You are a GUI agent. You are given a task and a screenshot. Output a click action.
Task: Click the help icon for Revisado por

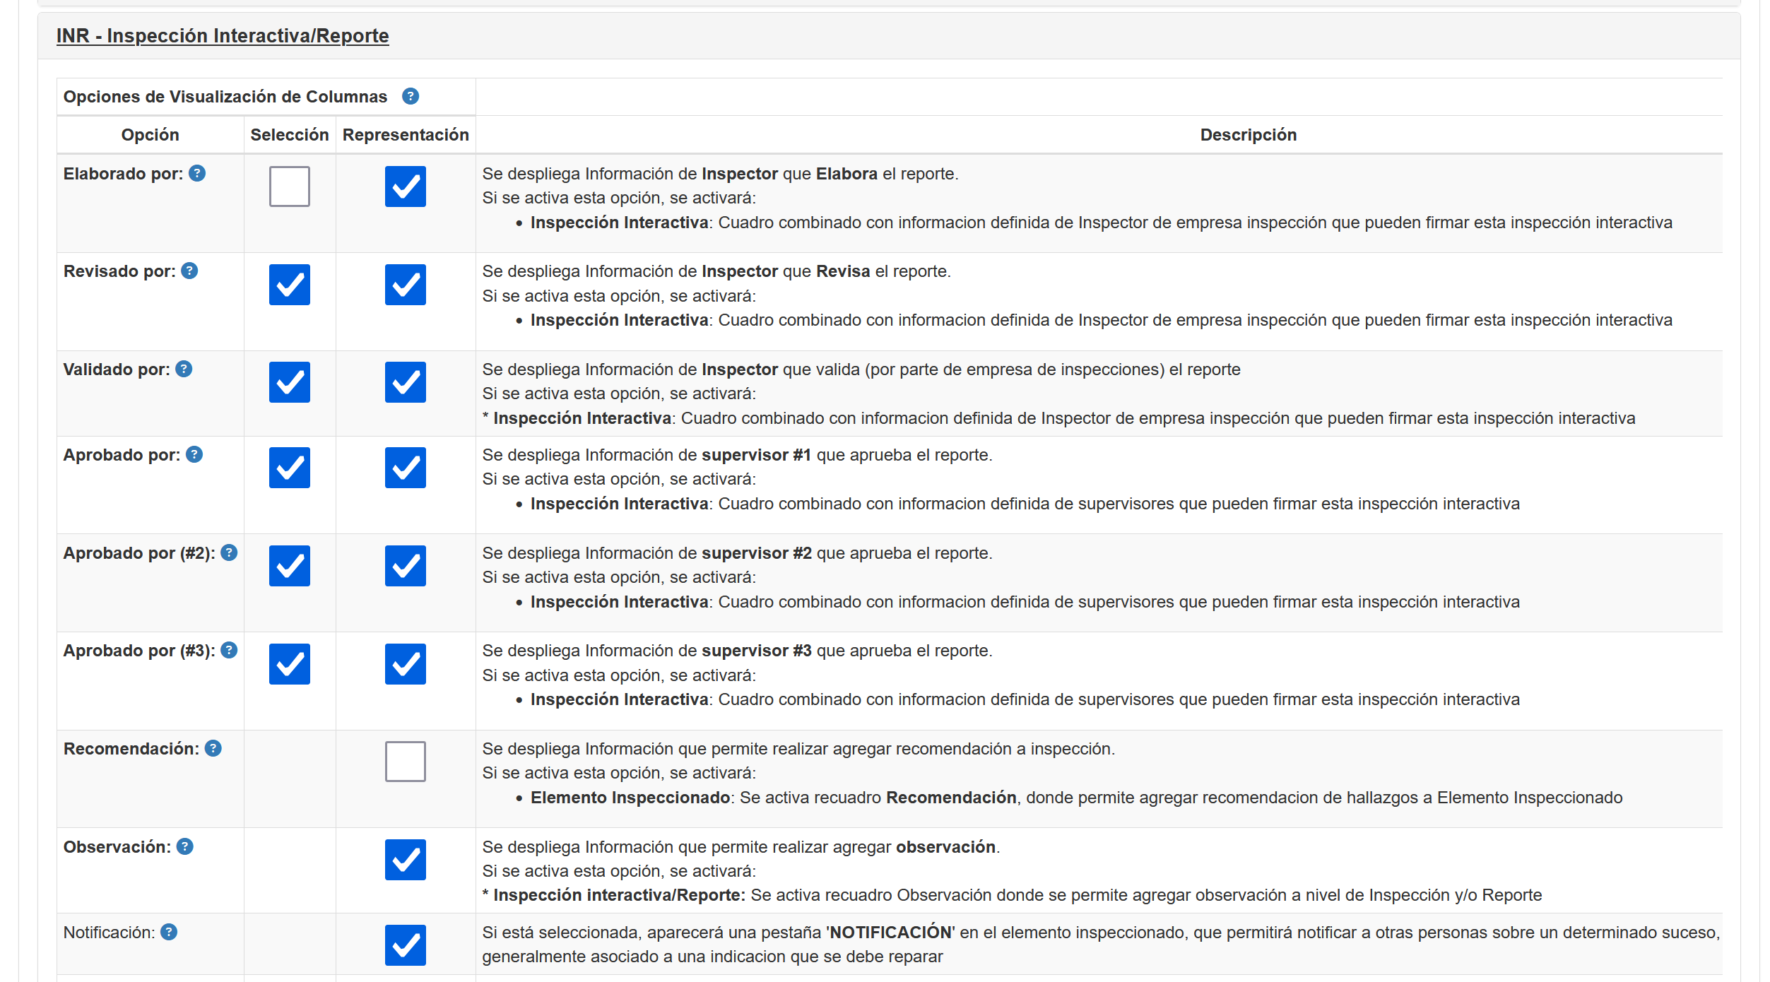189,271
